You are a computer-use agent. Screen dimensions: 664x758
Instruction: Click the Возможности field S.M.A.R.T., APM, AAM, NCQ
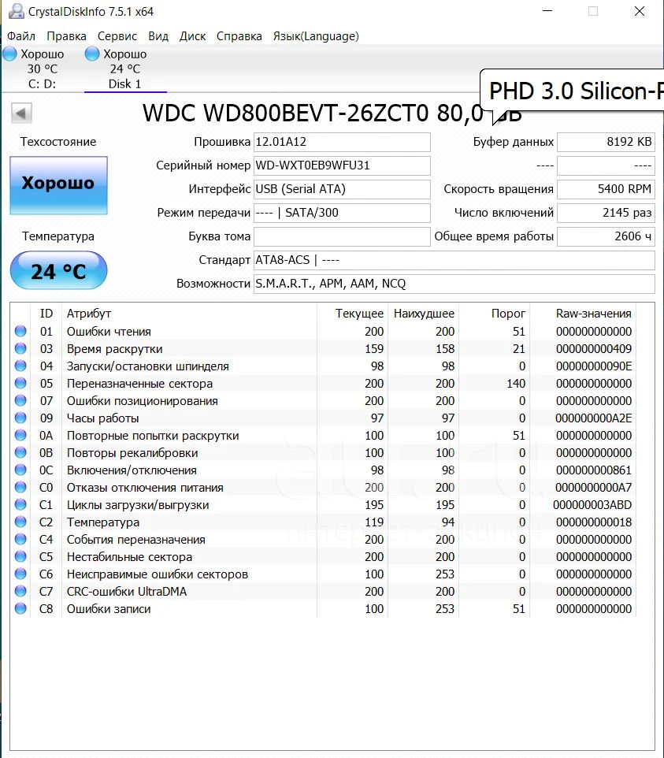click(x=454, y=284)
